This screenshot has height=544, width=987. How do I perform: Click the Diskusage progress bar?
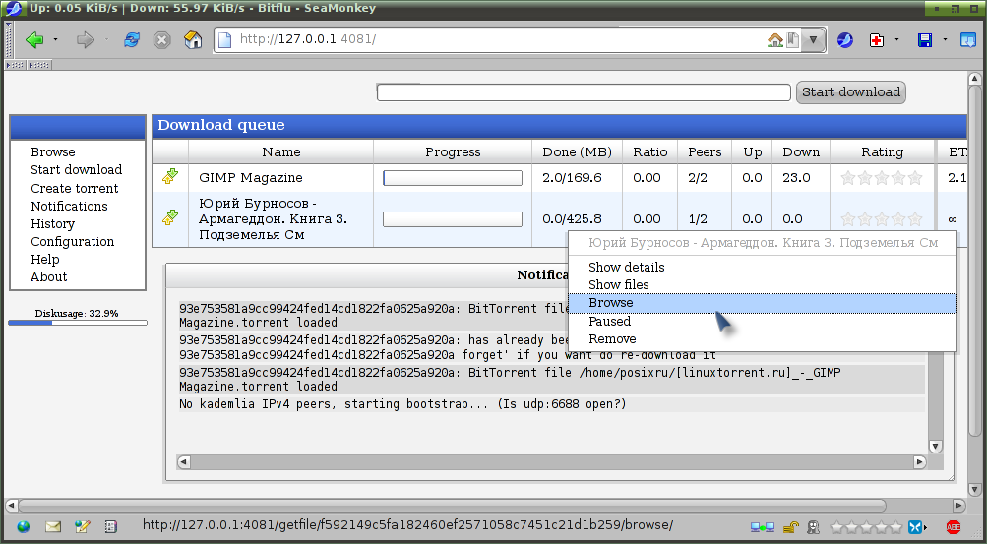click(x=78, y=323)
